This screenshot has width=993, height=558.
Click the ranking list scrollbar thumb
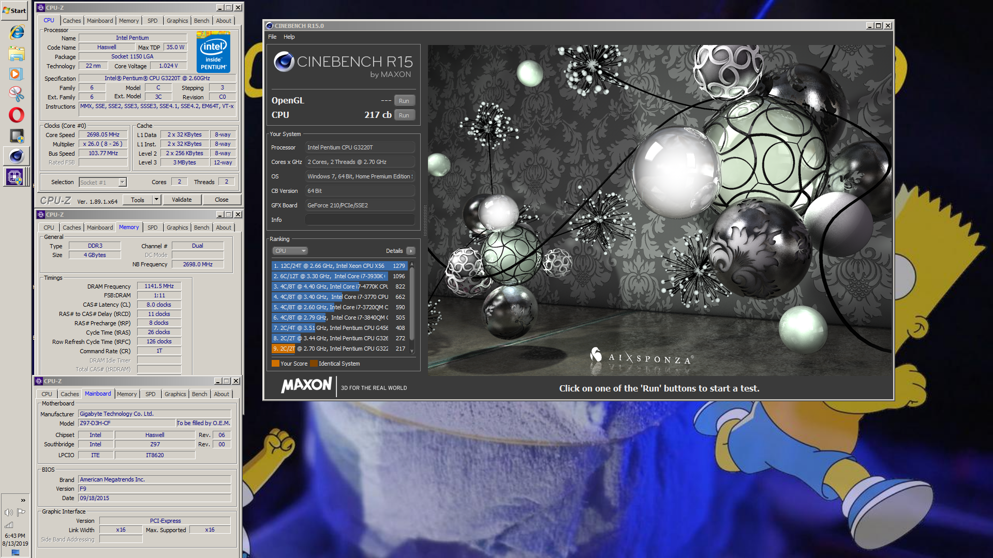tap(412, 303)
